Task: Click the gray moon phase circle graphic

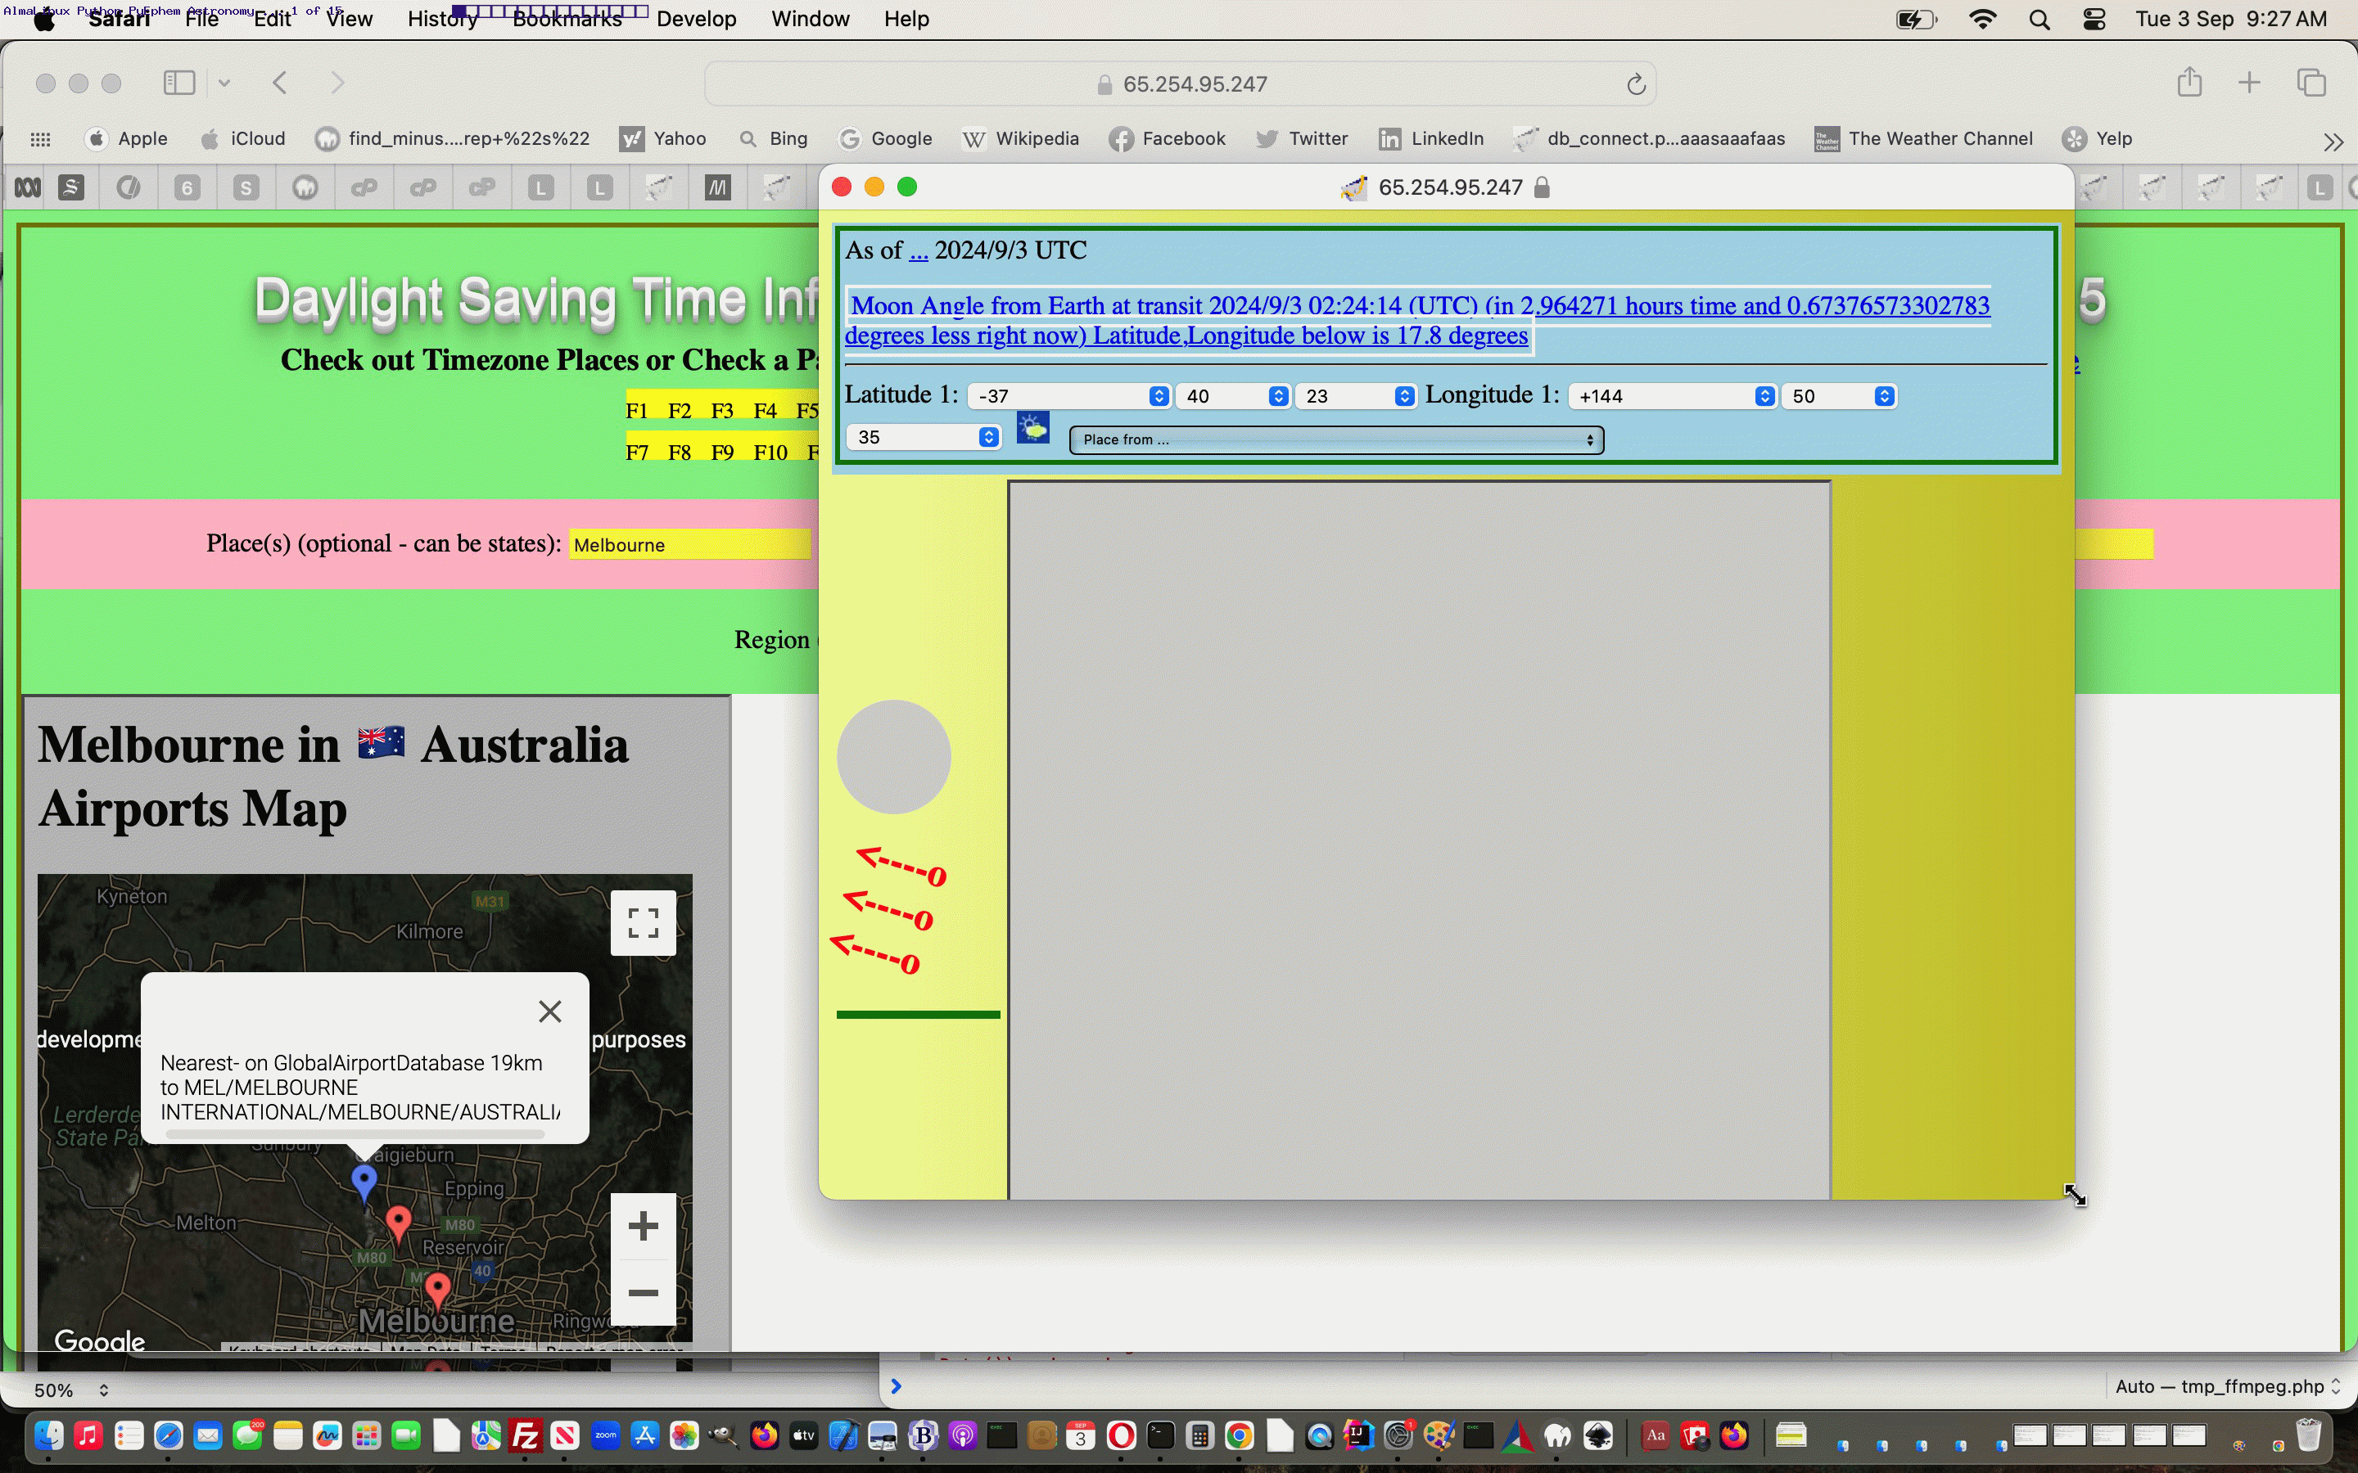Action: 893,757
